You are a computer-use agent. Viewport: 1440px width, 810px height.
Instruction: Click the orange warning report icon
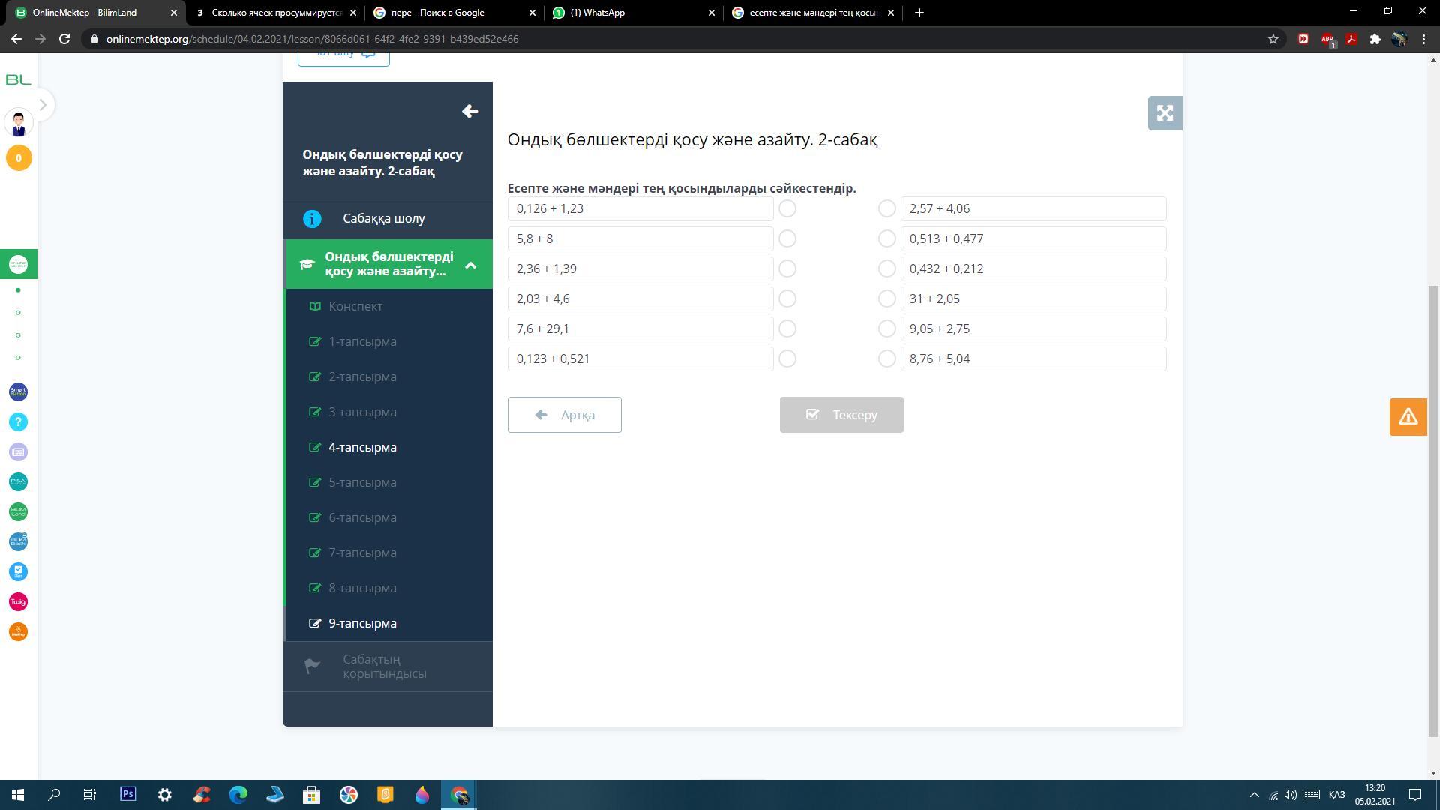pyautogui.click(x=1408, y=416)
